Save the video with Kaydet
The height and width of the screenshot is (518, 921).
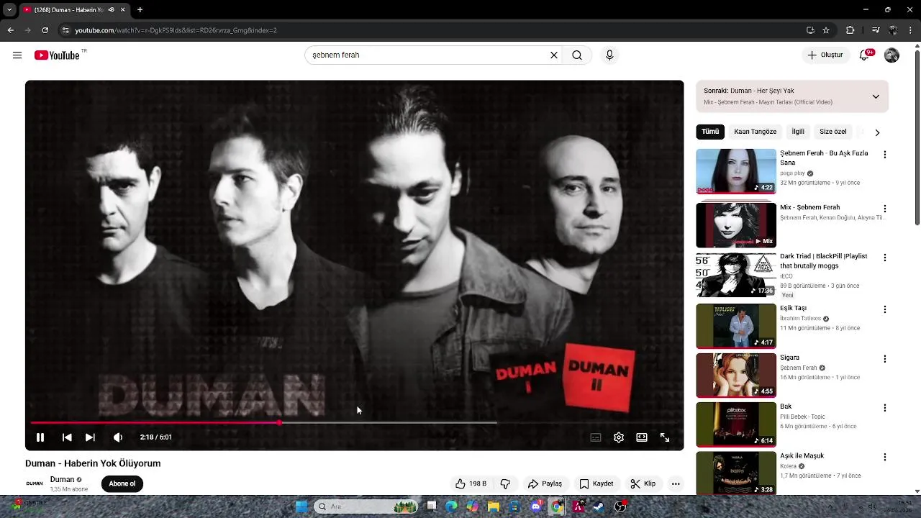click(x=596, y=483)
